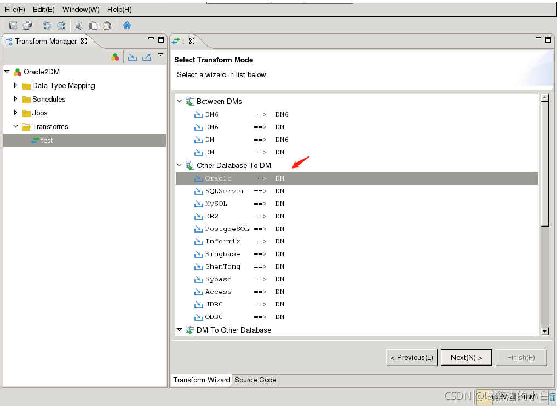Select Sybase ==> DM wizard
This screenshot has height=406, width=557.
point(357,279)
